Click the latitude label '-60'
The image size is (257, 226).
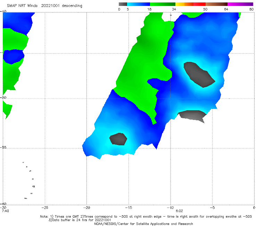(3, 204)
